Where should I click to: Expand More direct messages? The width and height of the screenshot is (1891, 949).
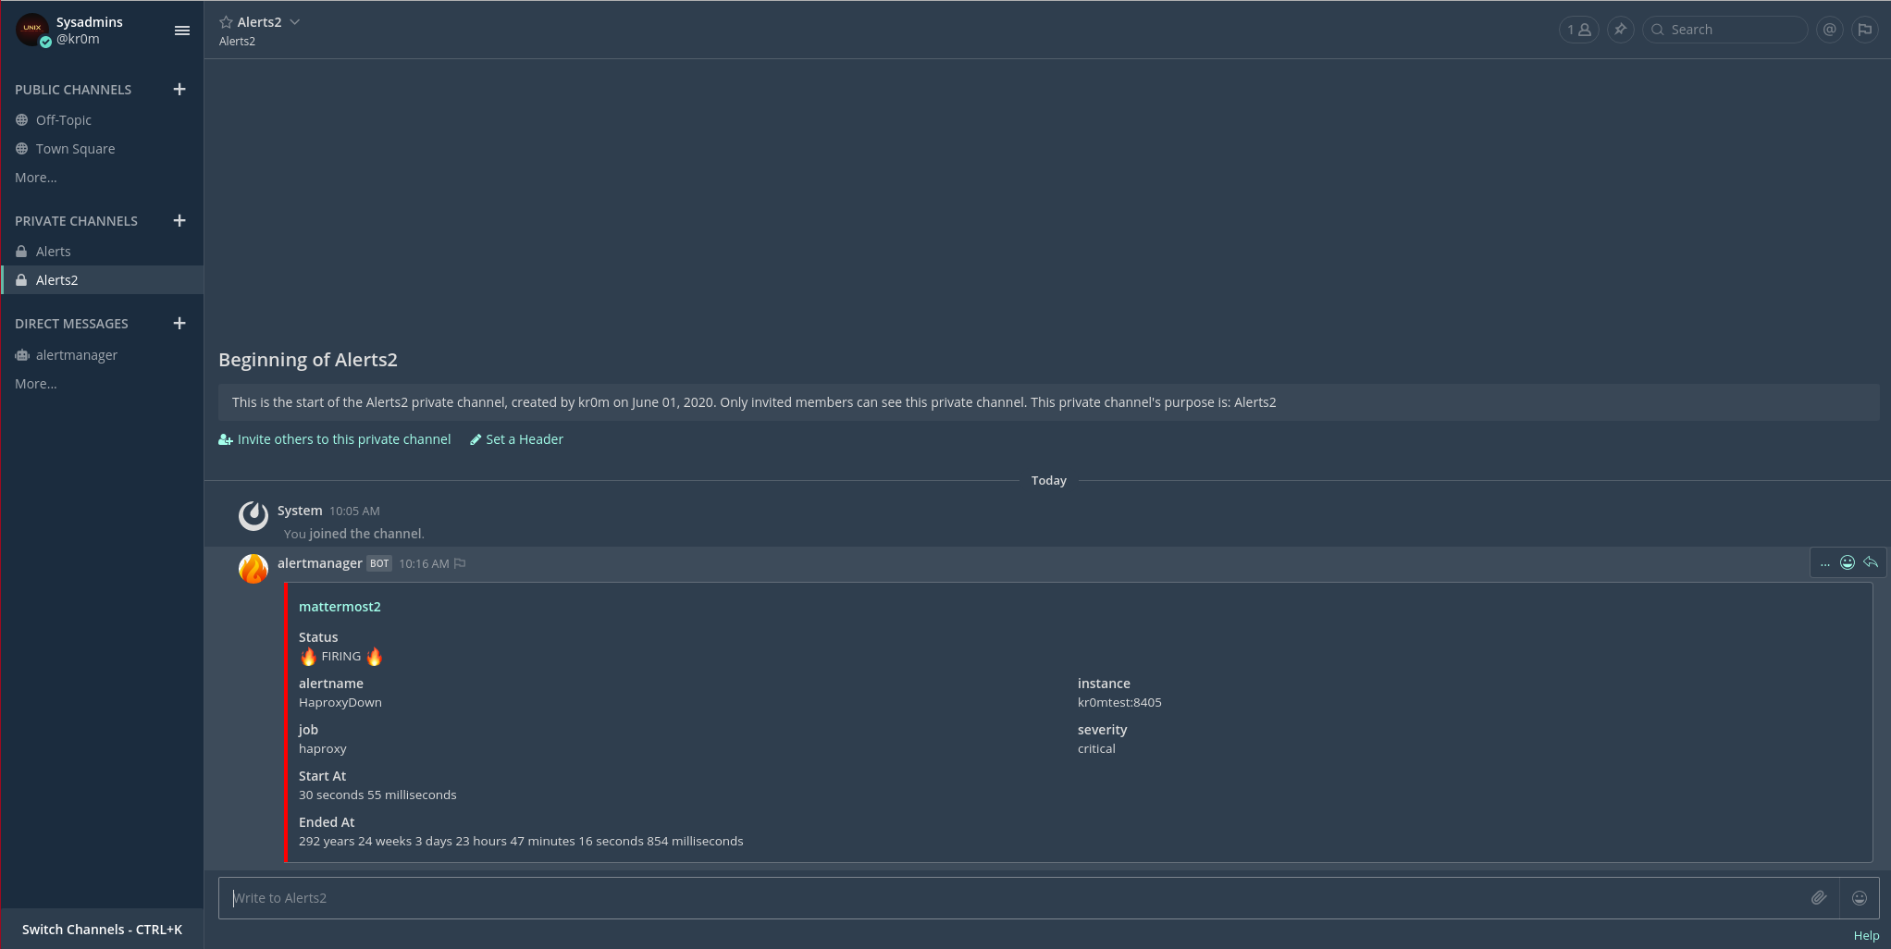[36, 384]
